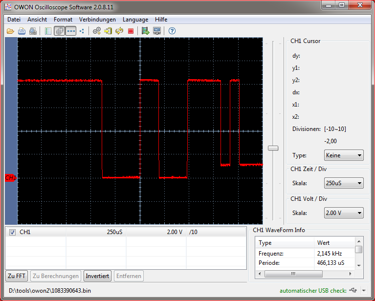The image size is (375, 301).
Task: Open the Verbindungen menu
Action: tap(97, 20)
